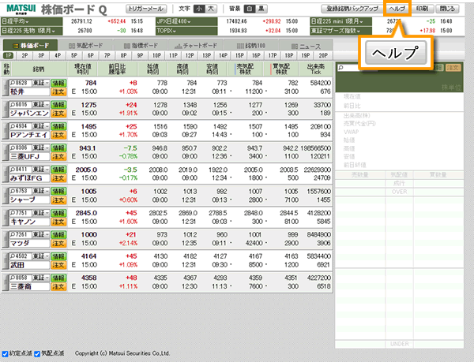Viewport: 474px width, 362px height.
Task: Open the 情報 icon for Pアンチエイ
Action: (x=58, y=126)
